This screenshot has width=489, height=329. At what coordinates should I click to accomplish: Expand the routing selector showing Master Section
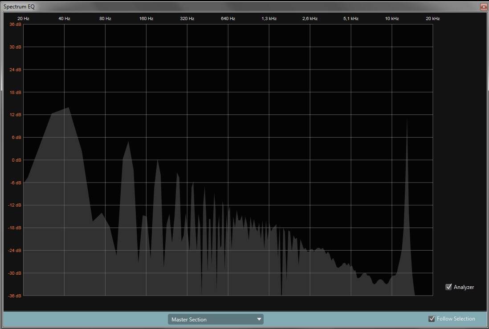click(x=216, y=319)
